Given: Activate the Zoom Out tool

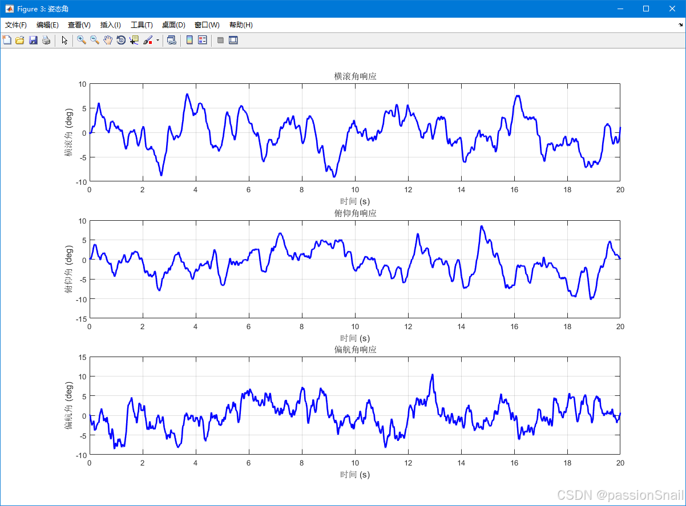Looking at the screenshot, I should [95, 40].
